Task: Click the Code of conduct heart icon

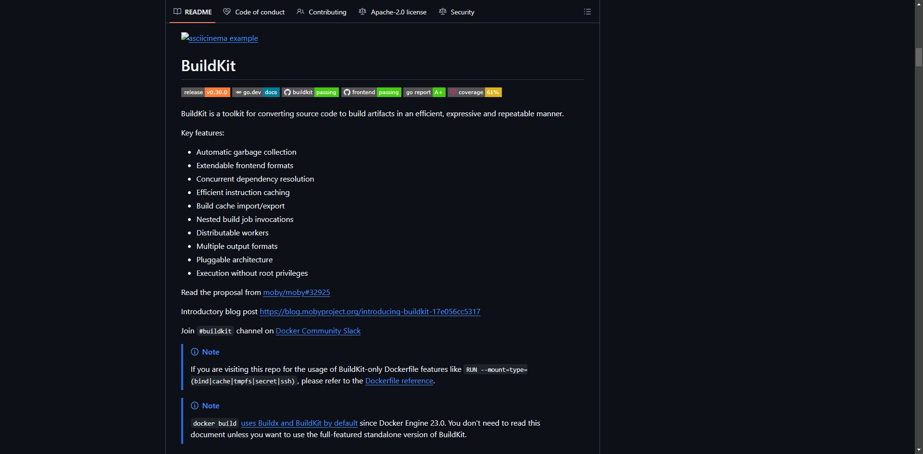Action: (x=227, y=12)
